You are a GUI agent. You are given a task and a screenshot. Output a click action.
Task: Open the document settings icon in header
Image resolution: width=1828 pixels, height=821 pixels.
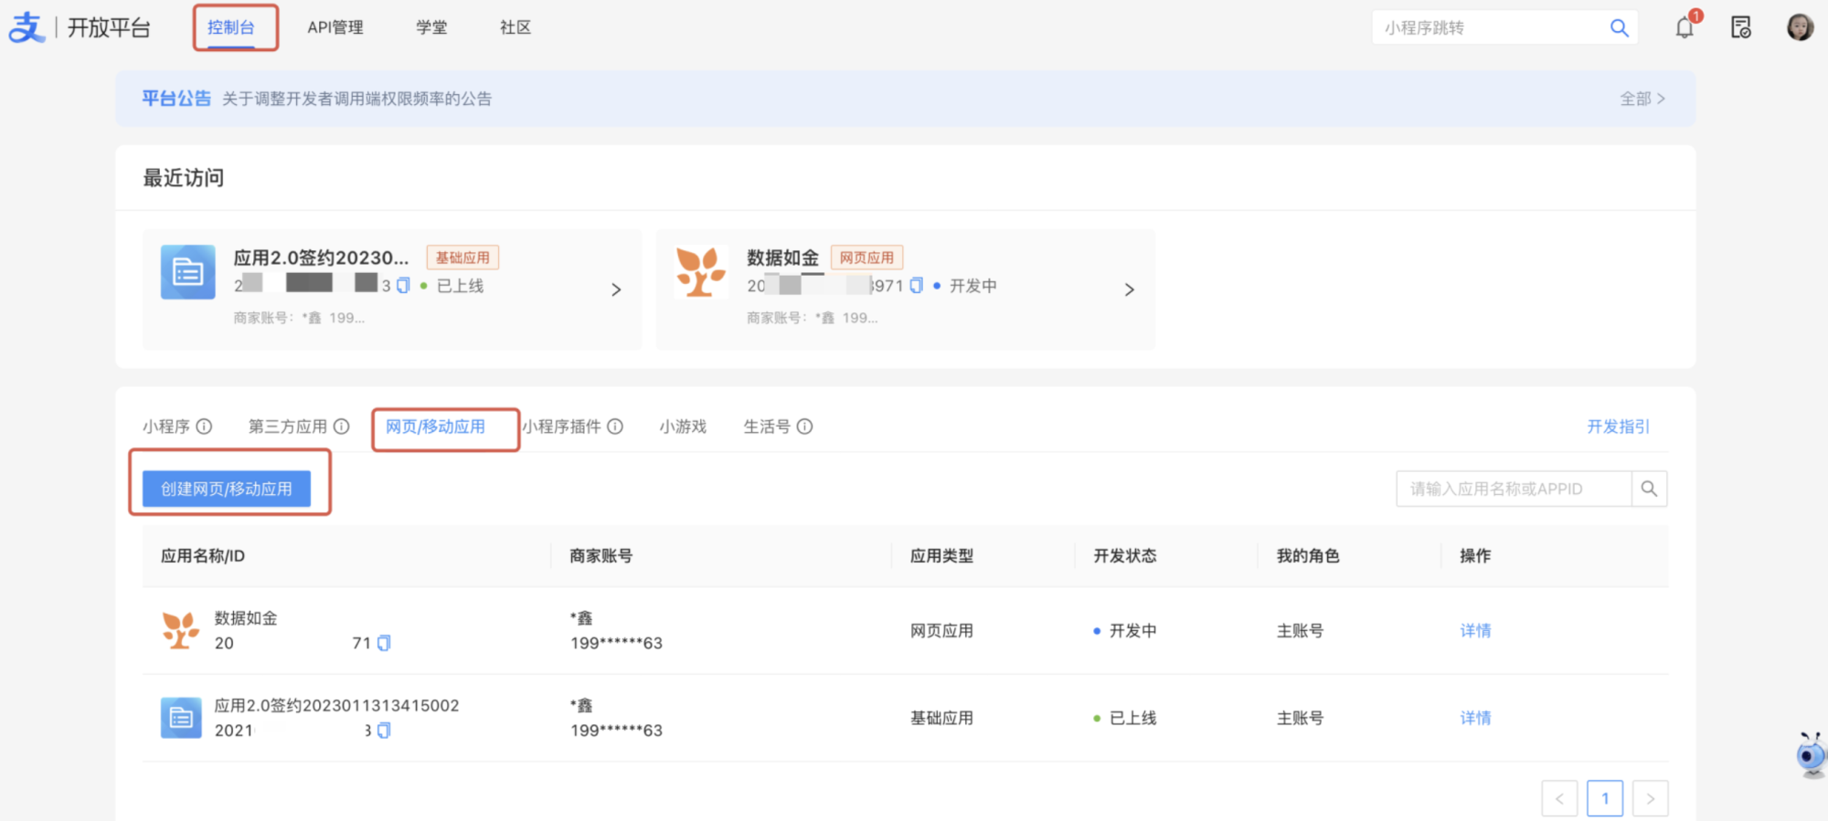click(x=1741, y=27)
